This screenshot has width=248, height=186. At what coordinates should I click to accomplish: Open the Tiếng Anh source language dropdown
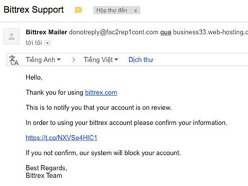43,60
